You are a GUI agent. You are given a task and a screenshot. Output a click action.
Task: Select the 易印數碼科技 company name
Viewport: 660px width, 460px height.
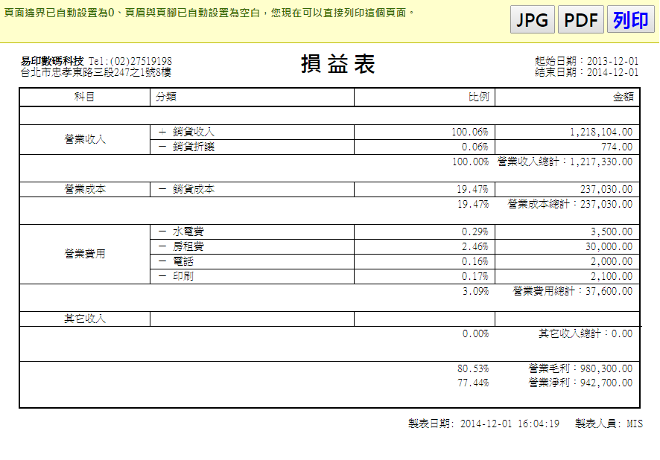pos(52,61)
